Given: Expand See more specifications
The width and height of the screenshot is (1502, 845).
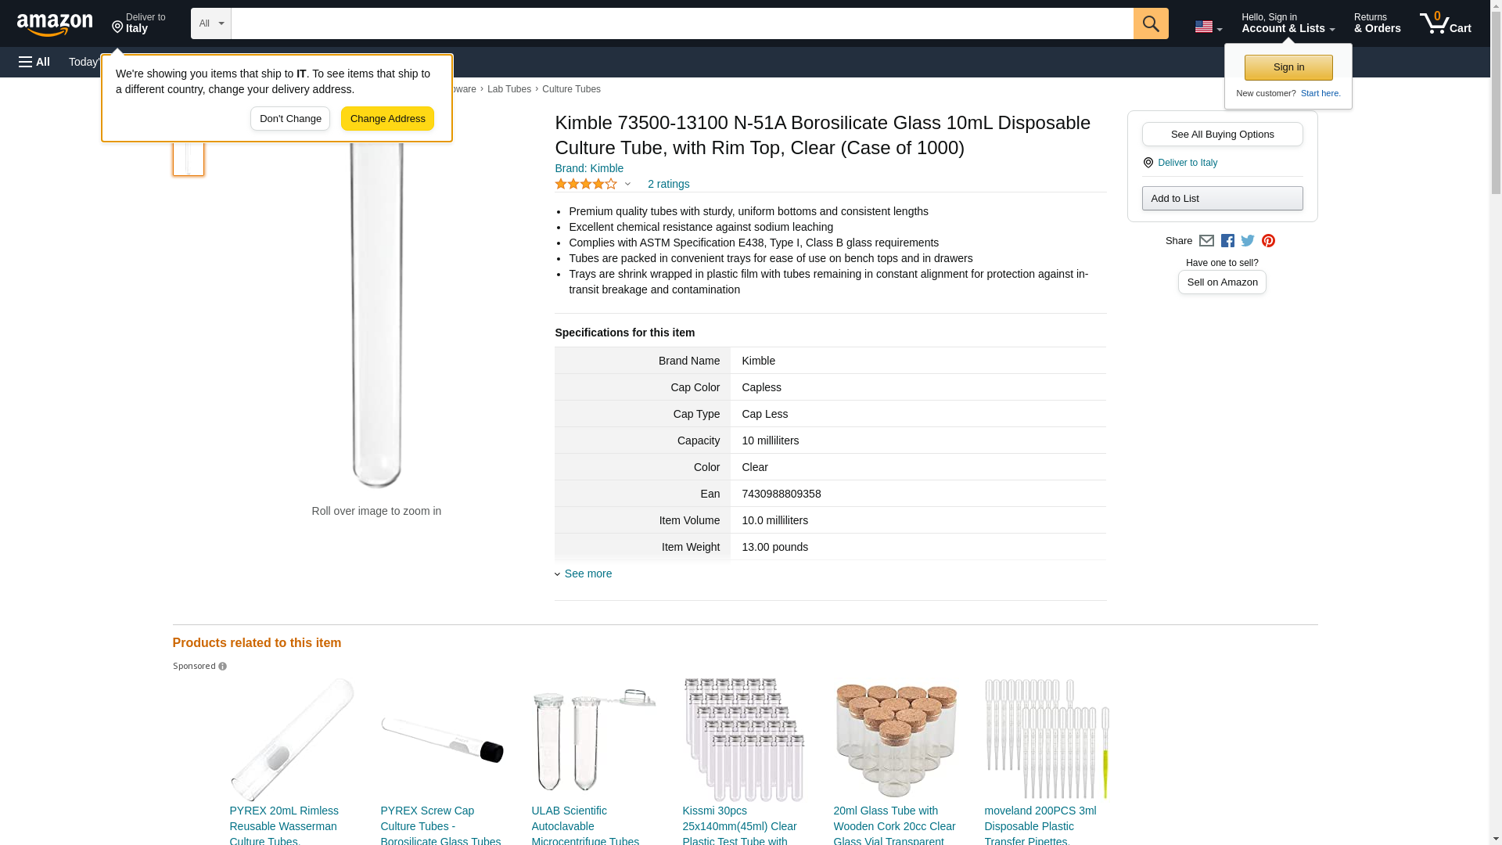Looking at the screenshot, I should coord(588,574).
